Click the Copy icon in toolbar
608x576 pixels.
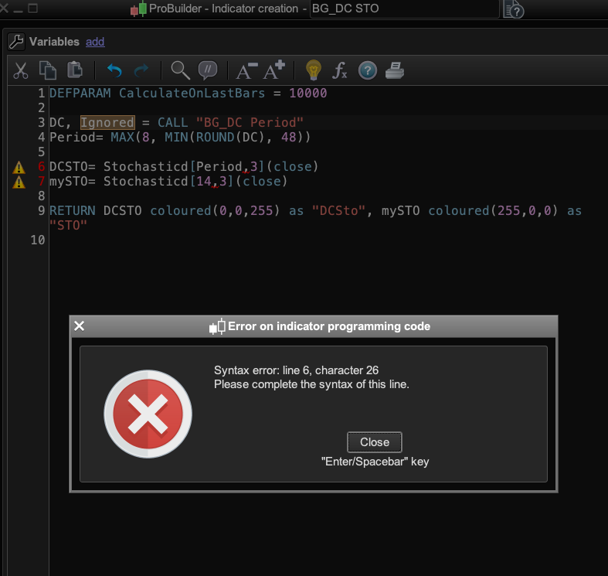click(48, 70)
